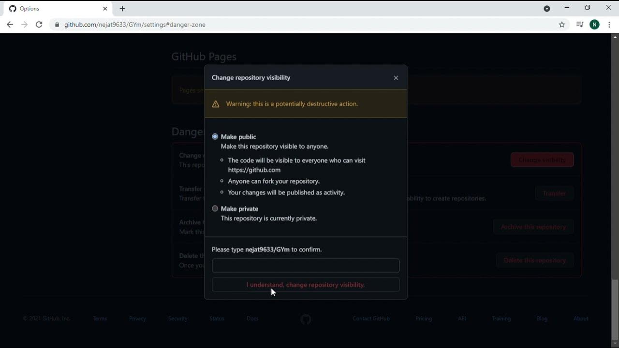Viewport: 619px width, 348px height.
Task: Open the Blog footer link
Action: [542, 319]
